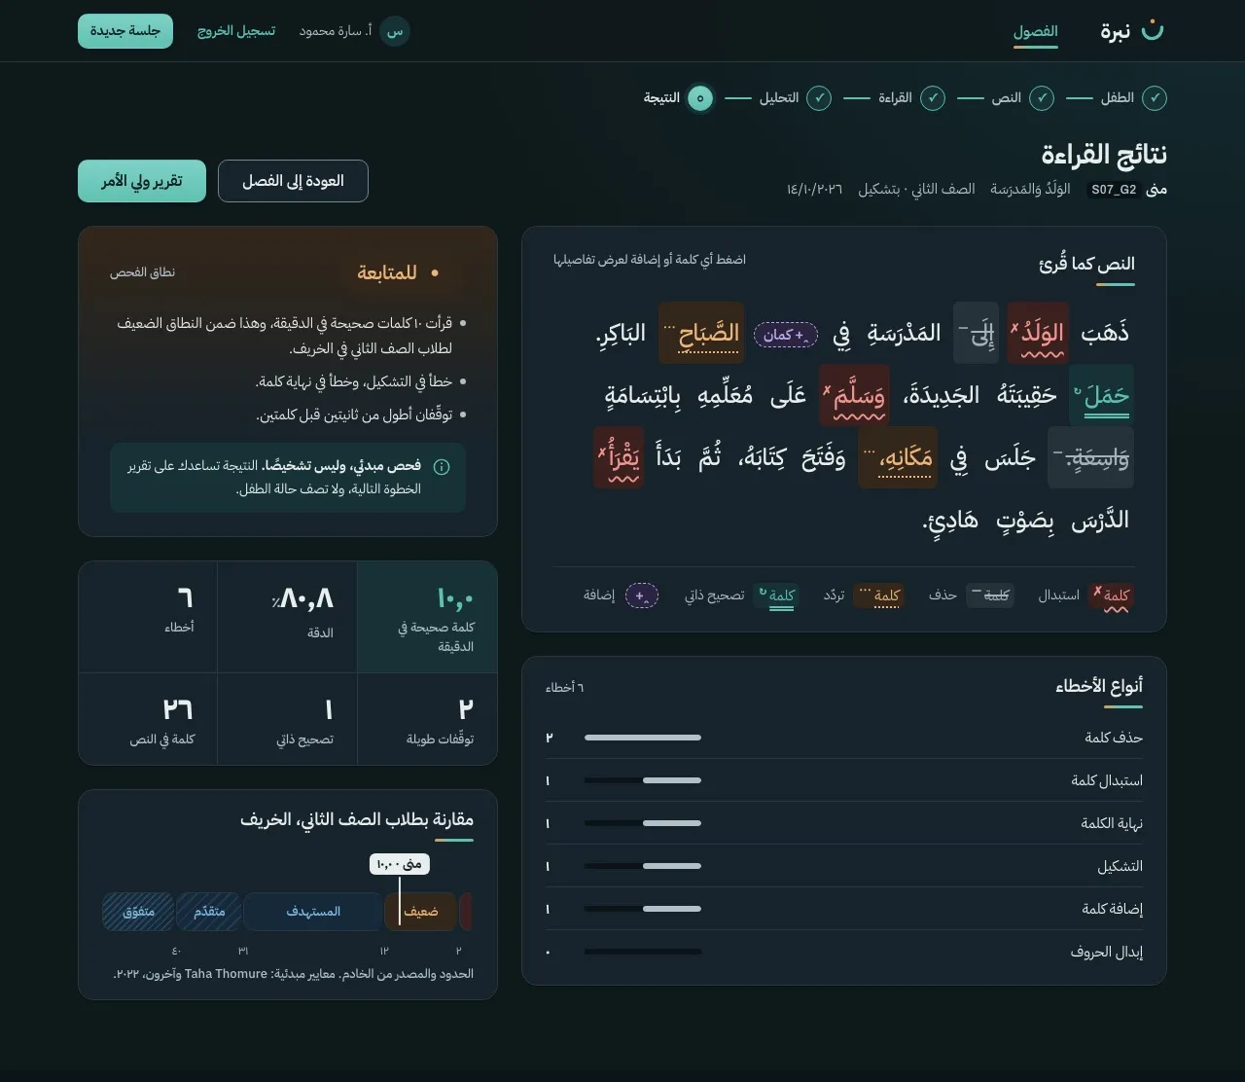Select the نهاية الكلمة error row
The width and height of the screenshot is (1245, 1082).
coord(844,823)
